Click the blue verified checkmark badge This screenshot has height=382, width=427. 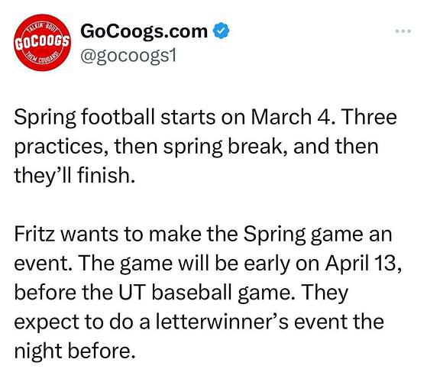pyautogui.click(x=221, y=31)
